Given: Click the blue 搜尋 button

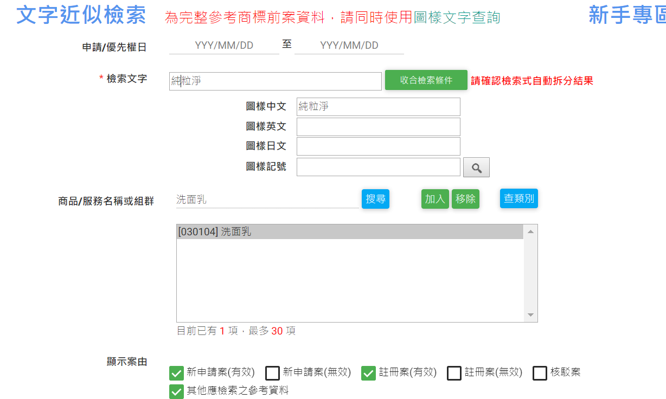Looking at the screenshot, I should coord(375,199).
